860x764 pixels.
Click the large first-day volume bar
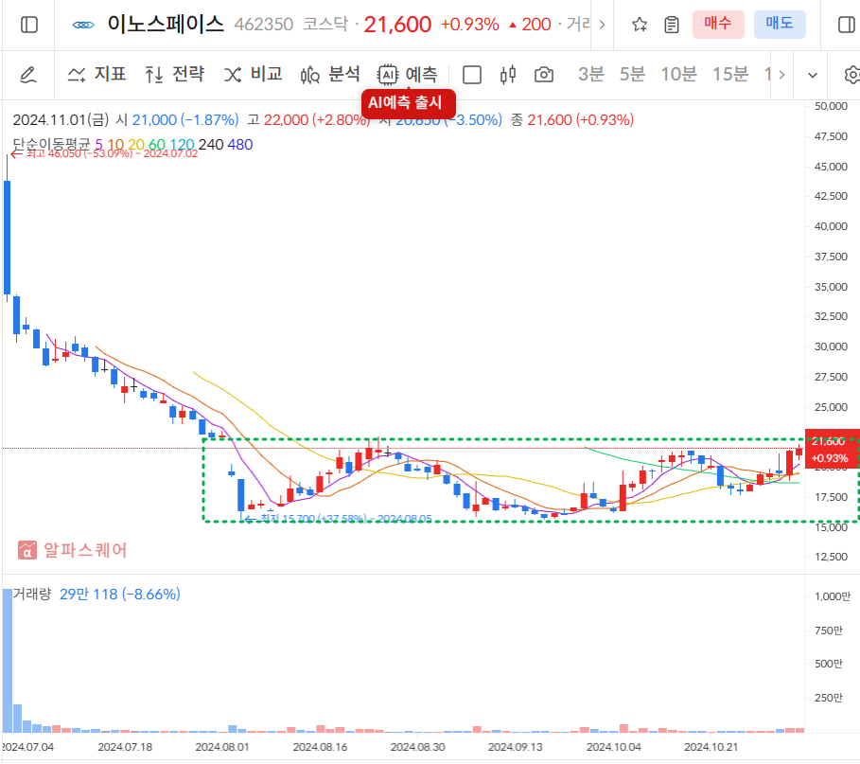[x=8, y=661]
